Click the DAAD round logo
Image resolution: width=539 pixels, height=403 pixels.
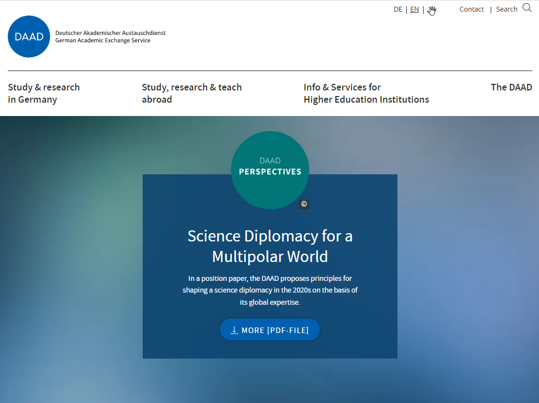(29, 37)
